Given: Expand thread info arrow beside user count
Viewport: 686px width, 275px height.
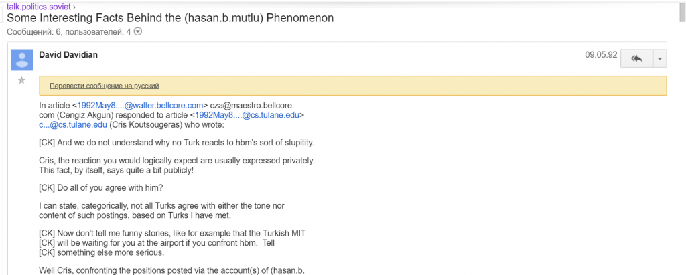Looking at the screenshot, I should point(138,31).
